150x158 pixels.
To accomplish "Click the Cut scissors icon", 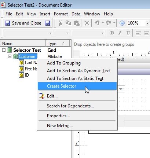I will [60, 23].
